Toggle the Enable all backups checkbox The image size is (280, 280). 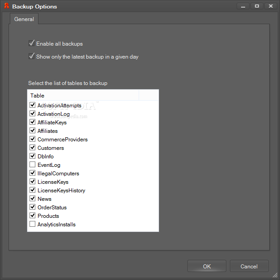[x=32, y=43]
